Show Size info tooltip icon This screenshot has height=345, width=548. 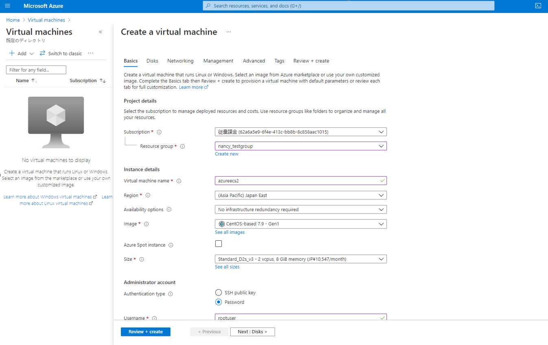pyautogui.click(x=142, y=259)
